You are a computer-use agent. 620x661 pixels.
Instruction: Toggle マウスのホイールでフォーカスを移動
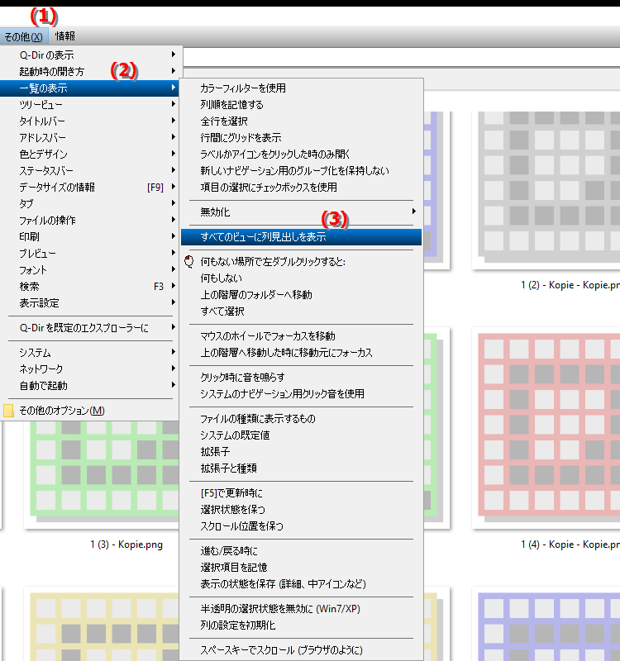301,336
